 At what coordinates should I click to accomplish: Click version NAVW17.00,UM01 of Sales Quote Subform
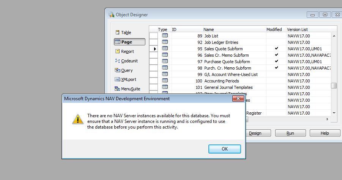tap(309, 49)
